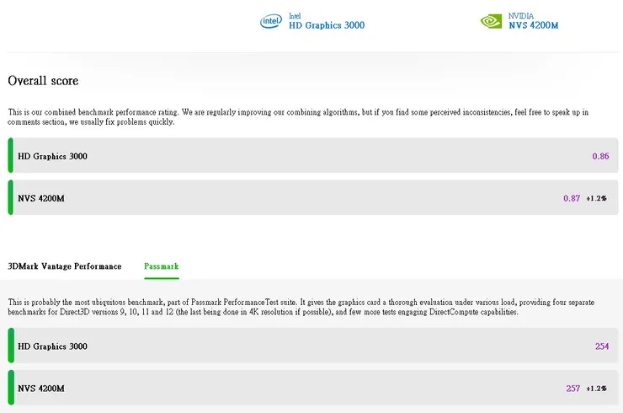The image size is (623, 413).
Task: Click the 0.87 overall score value
Action: pos(572,198)
